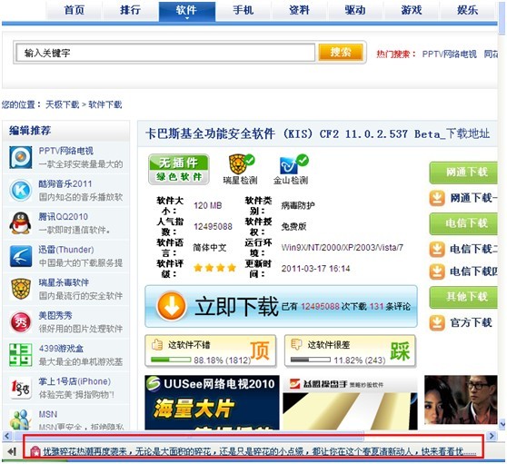
Task: Click the orange 搜索 button
Action: 341,53
